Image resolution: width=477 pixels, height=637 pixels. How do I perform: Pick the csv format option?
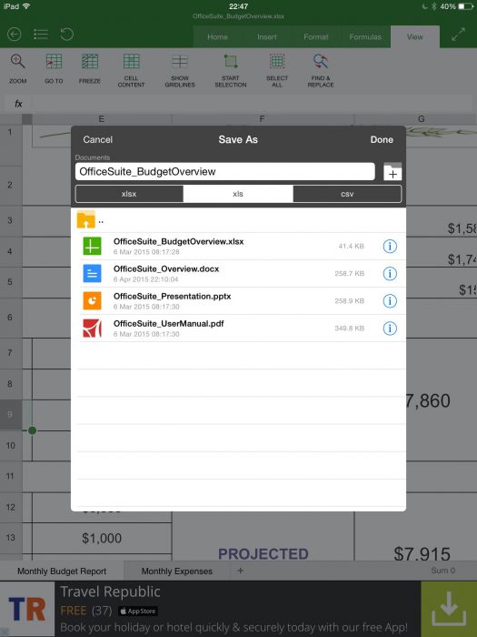coord(347,194)
